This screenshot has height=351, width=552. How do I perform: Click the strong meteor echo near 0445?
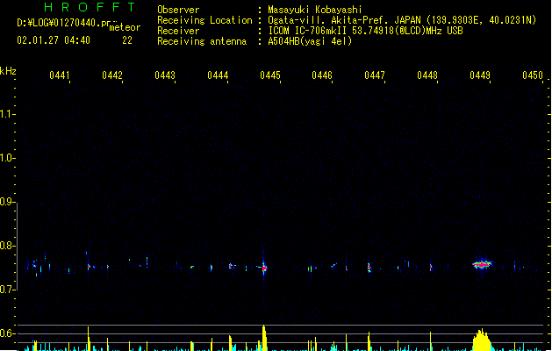tap(264, 268)
